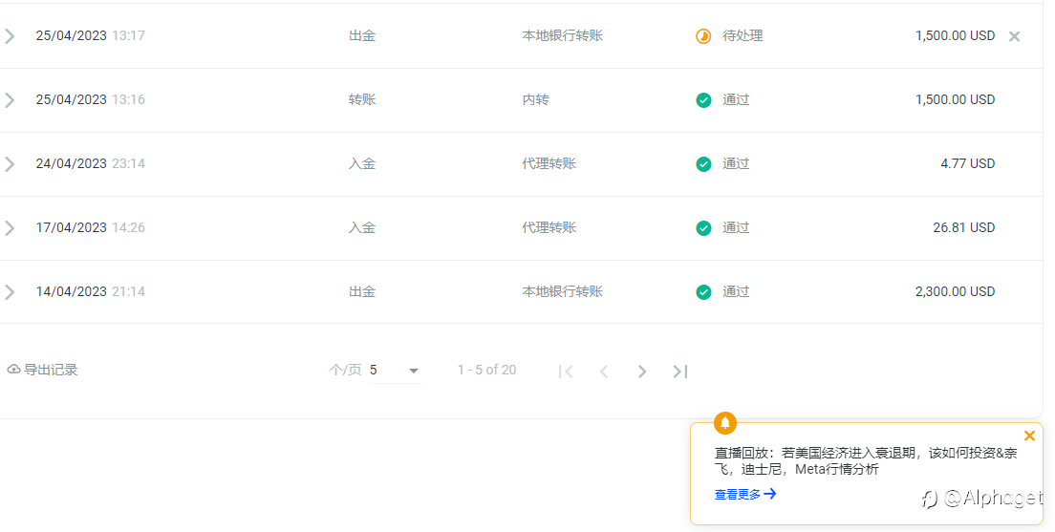This screenshot has height=532, width=1055.
Task: Click the green check on the 2,300.00 USD row
Action: (703, 292)
